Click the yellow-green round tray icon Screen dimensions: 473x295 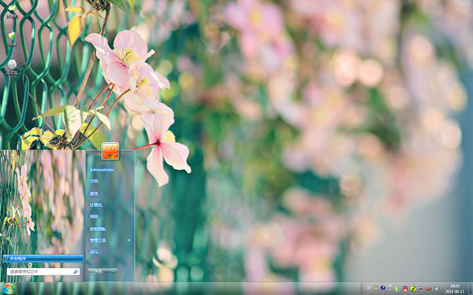pyautogui.click(x=413, y=289)
